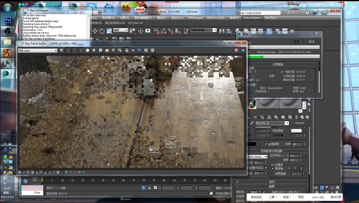Select the Z axis button in UV 矢量源
Image resolution: width=359 pixels, height=203 pixels.
click(x=301, y=168)
